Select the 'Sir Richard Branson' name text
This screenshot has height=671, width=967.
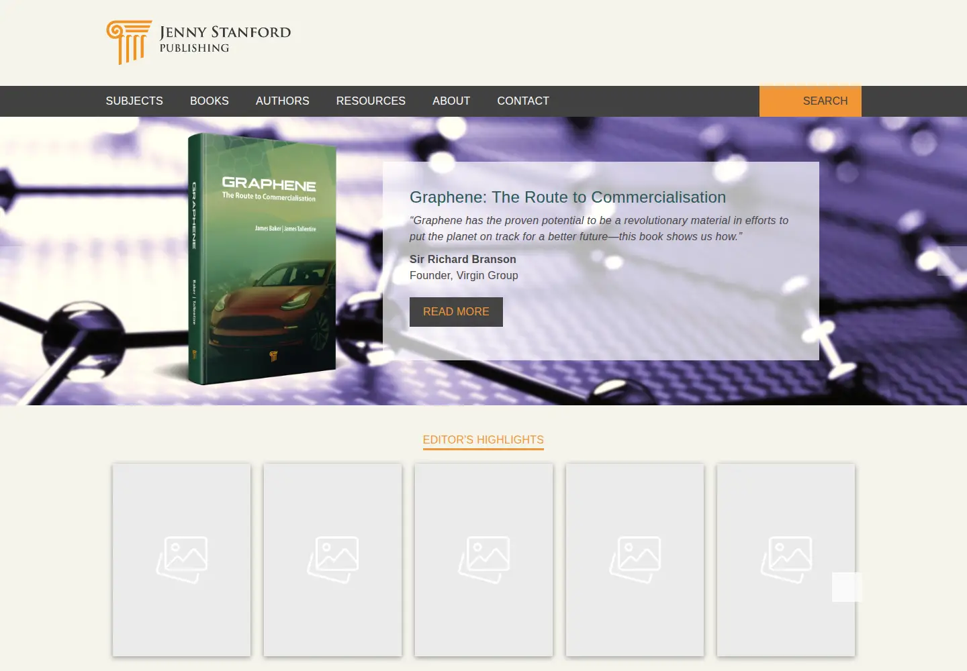pyautogui.click(x=463, y=260)
